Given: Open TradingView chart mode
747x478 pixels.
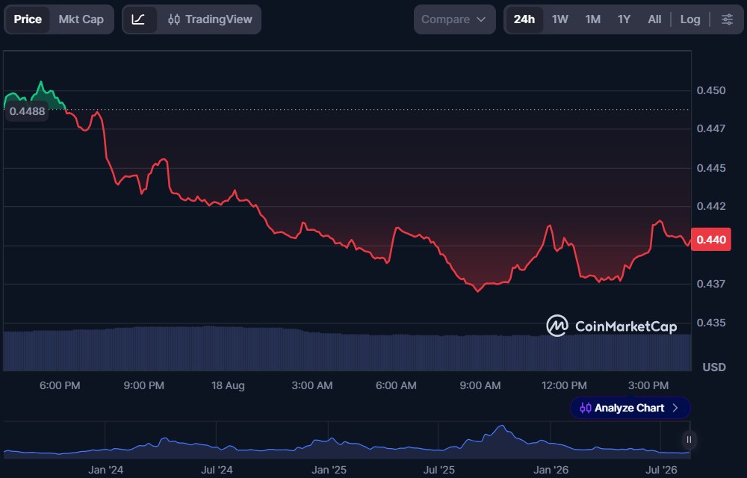Looking at the screenshot, I should (x=210, y=19).
